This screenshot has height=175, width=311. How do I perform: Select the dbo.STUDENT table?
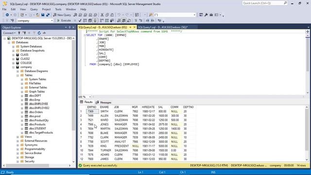(x=37, y=128)
